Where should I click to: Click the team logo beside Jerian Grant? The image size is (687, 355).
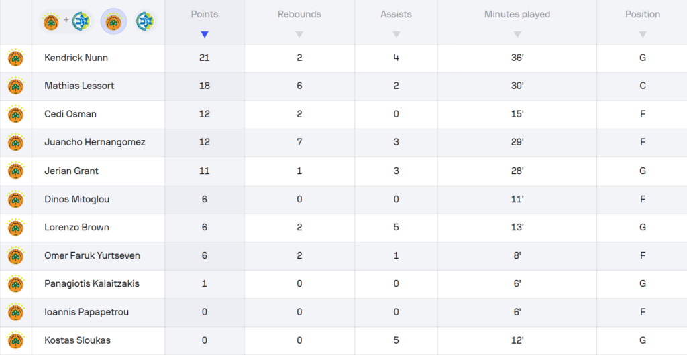coord(15,171)
